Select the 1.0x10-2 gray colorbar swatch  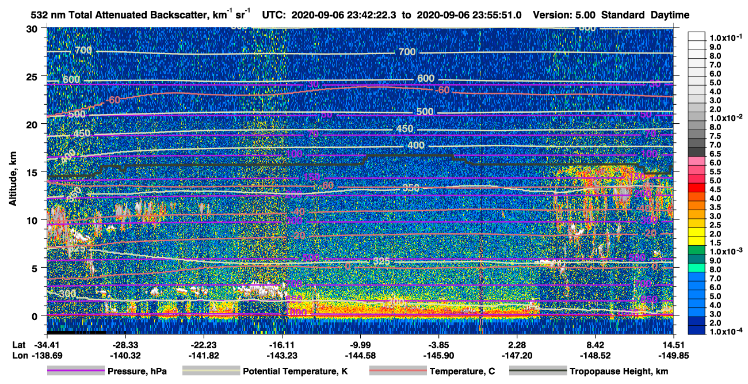(x=697, y=117)
